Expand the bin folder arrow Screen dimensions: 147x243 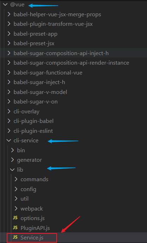(12, 150)
